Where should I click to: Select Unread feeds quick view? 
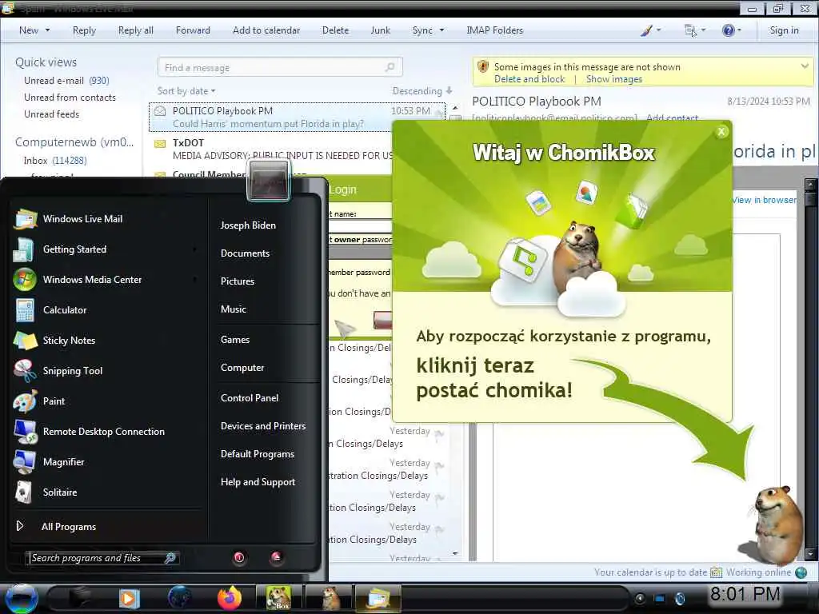coord(52,114)
